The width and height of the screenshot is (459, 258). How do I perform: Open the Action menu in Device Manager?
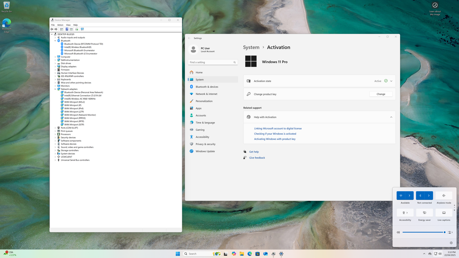pos(60,25)
